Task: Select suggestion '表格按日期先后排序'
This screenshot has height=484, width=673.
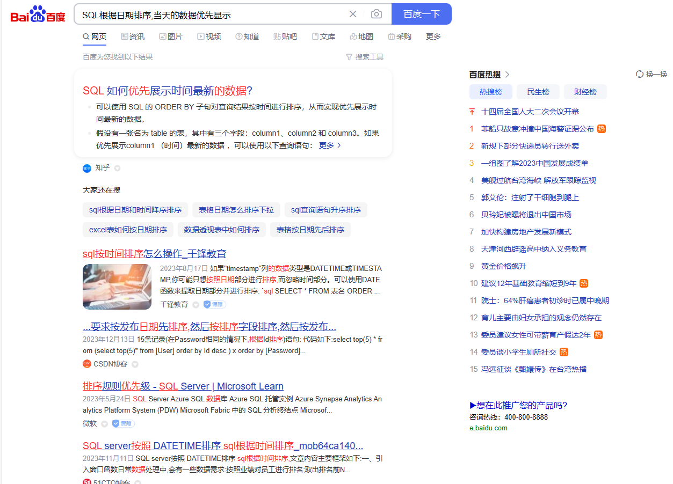Action: (x=310, y=230)
